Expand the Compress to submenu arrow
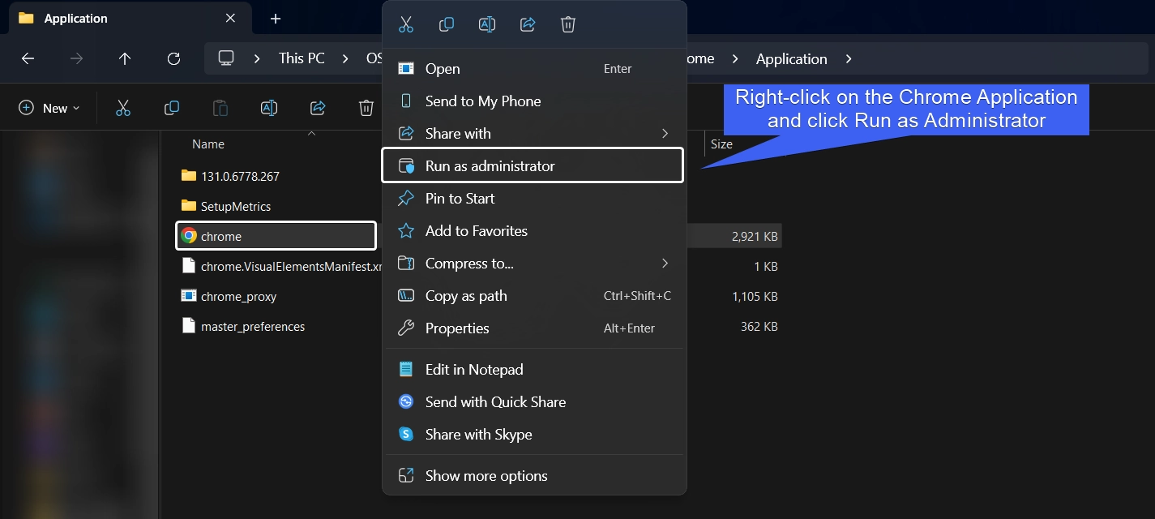Screen dimensions: 1155x519 665,263
